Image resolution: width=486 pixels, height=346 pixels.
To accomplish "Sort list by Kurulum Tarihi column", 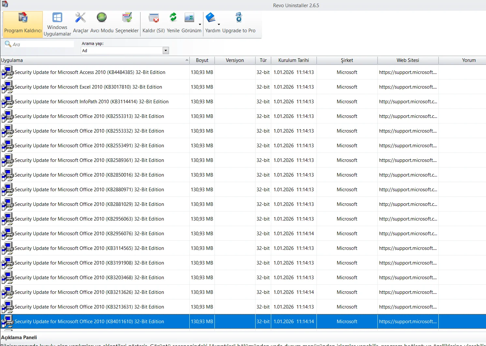I will [293, 60].
